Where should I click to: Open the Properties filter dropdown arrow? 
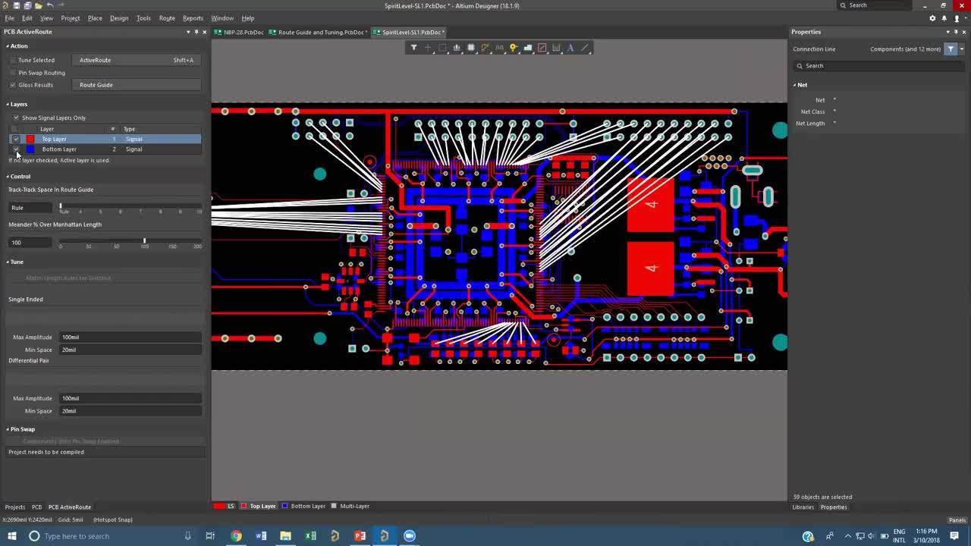pyautogui.click(x=962, y=49)
